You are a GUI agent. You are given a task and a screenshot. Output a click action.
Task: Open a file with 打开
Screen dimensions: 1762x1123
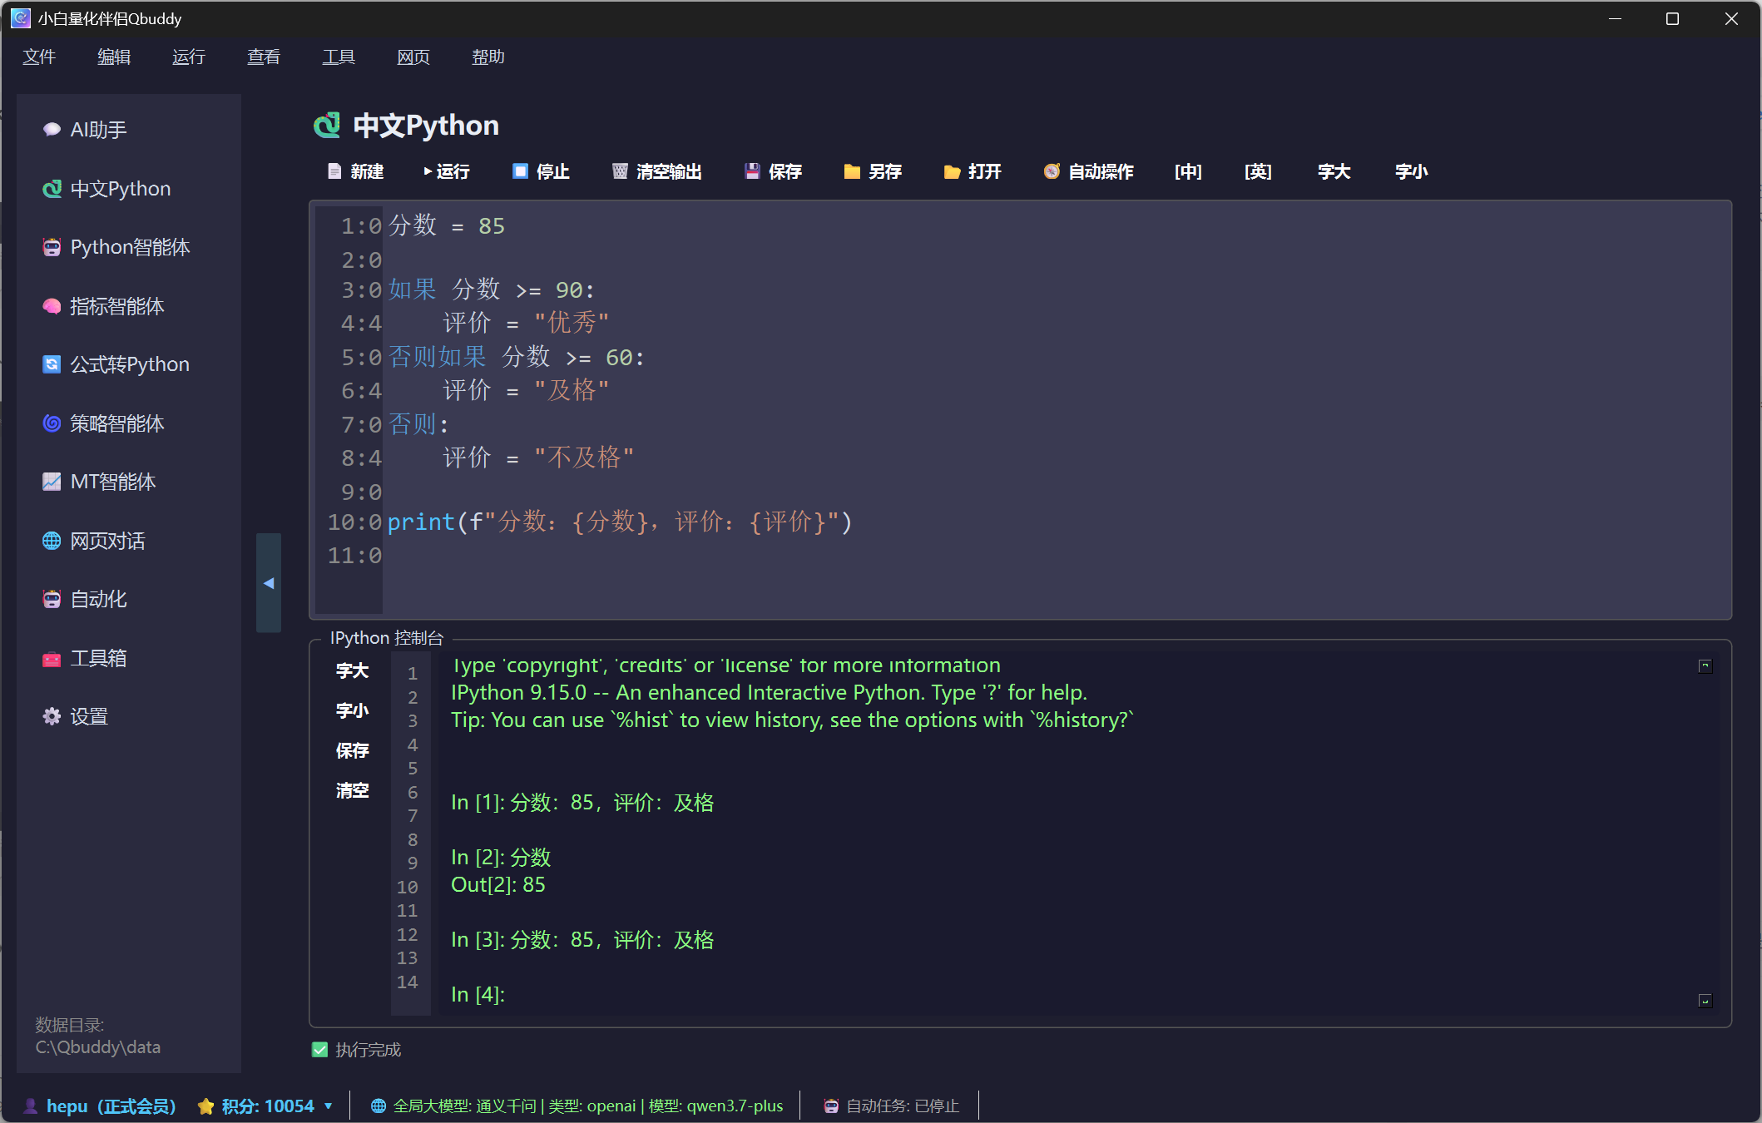973,171
